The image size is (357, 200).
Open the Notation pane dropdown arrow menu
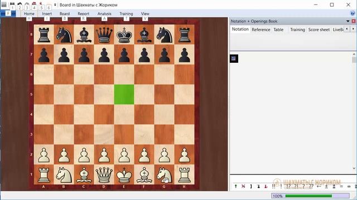point(348,21)
